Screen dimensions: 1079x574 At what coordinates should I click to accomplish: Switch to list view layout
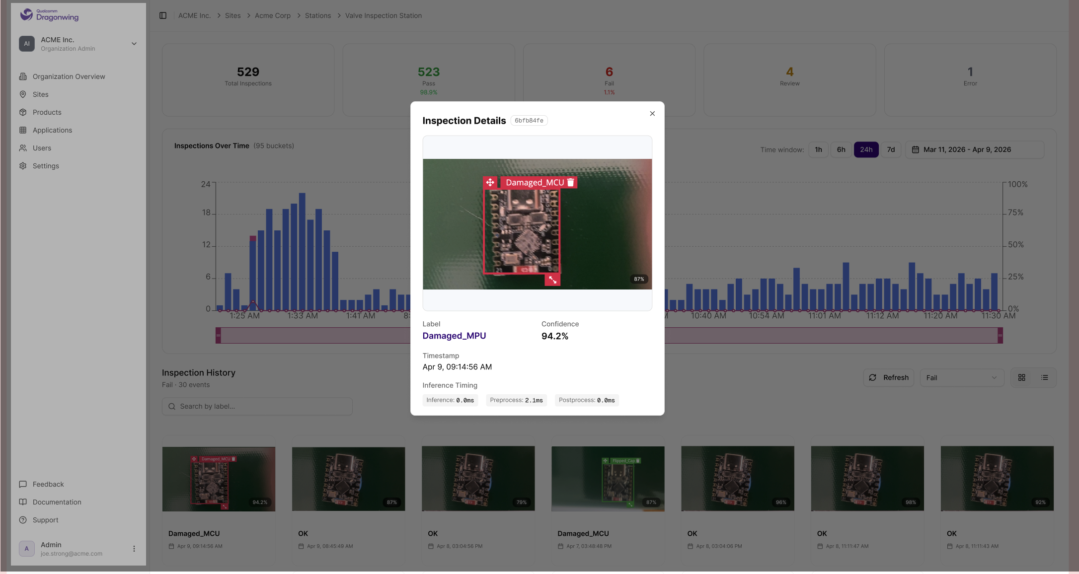point(1045,378)
